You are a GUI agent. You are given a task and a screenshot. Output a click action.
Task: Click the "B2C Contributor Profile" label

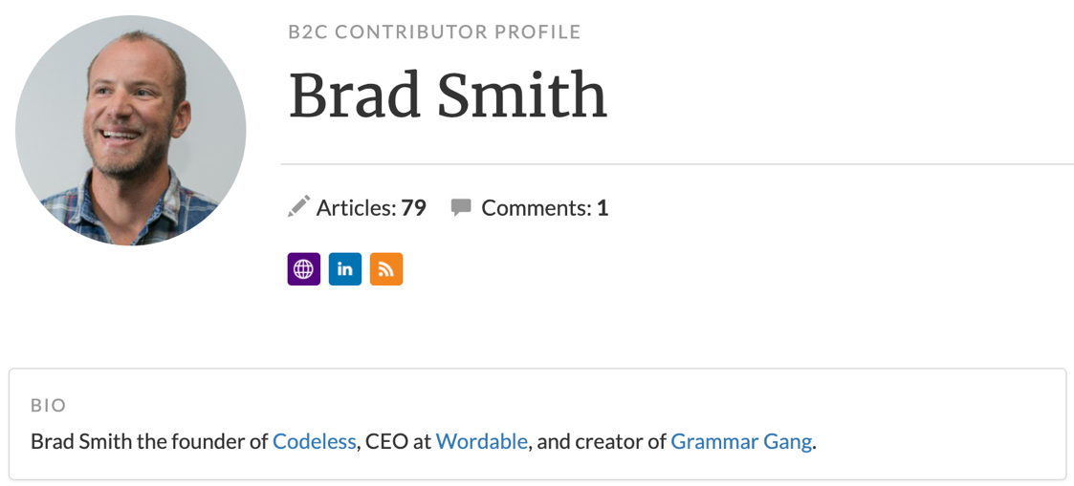434,32
